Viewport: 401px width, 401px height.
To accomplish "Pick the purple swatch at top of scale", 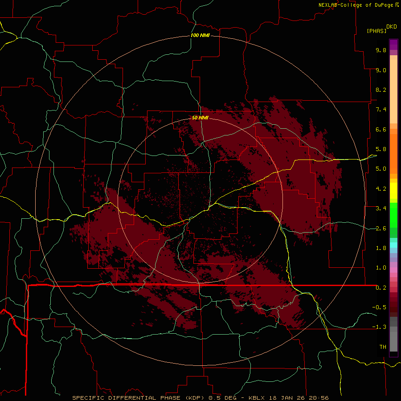I will 393,45.
